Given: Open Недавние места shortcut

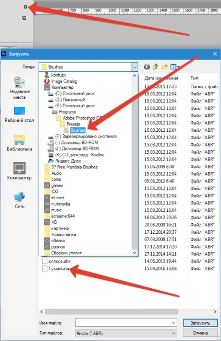Looking at the screenshot, I should click(x=19, y=88).
